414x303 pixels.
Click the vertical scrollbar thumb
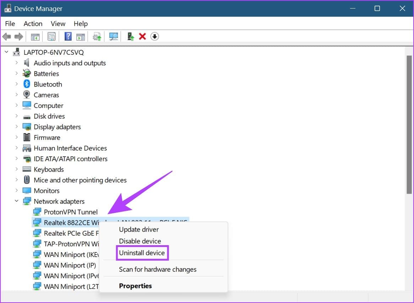tap(409, 124)
